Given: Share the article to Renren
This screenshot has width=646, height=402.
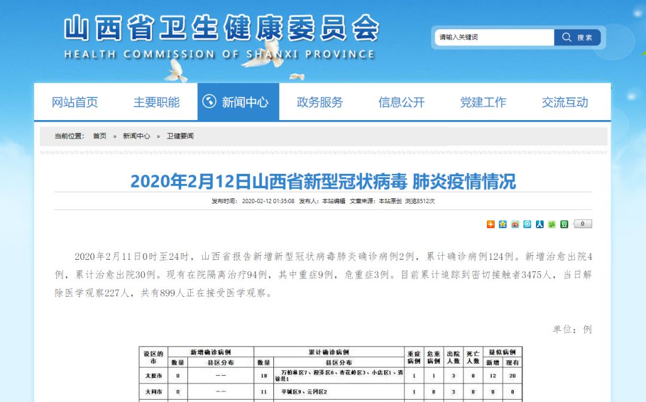Looking at the screenshot, I should pyautogui.click(x=540, y=223).
